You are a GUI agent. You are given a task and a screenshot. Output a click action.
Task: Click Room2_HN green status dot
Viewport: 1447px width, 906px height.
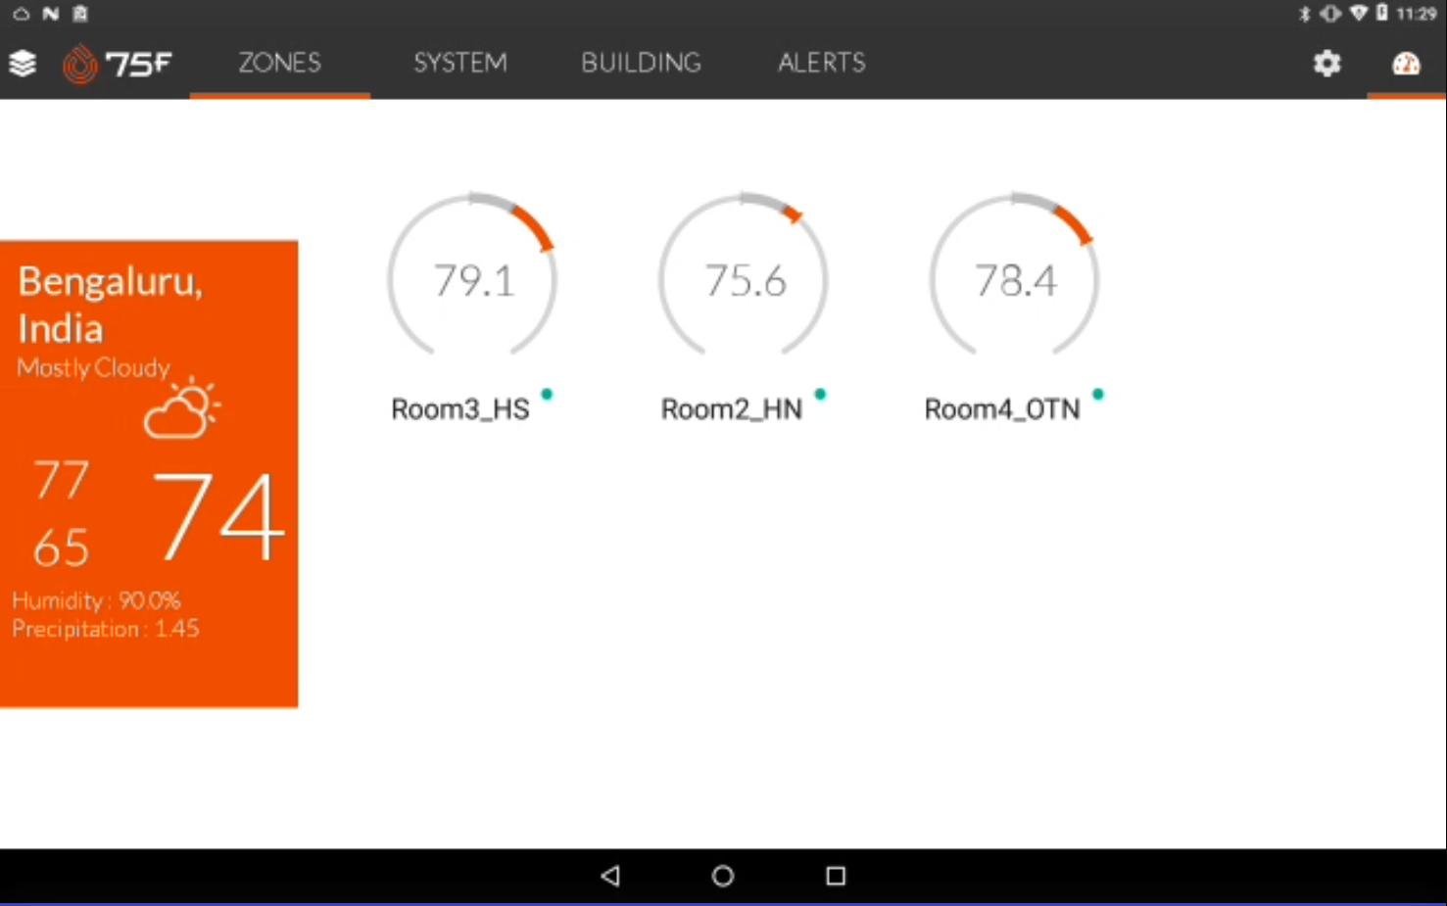[820, 394]
